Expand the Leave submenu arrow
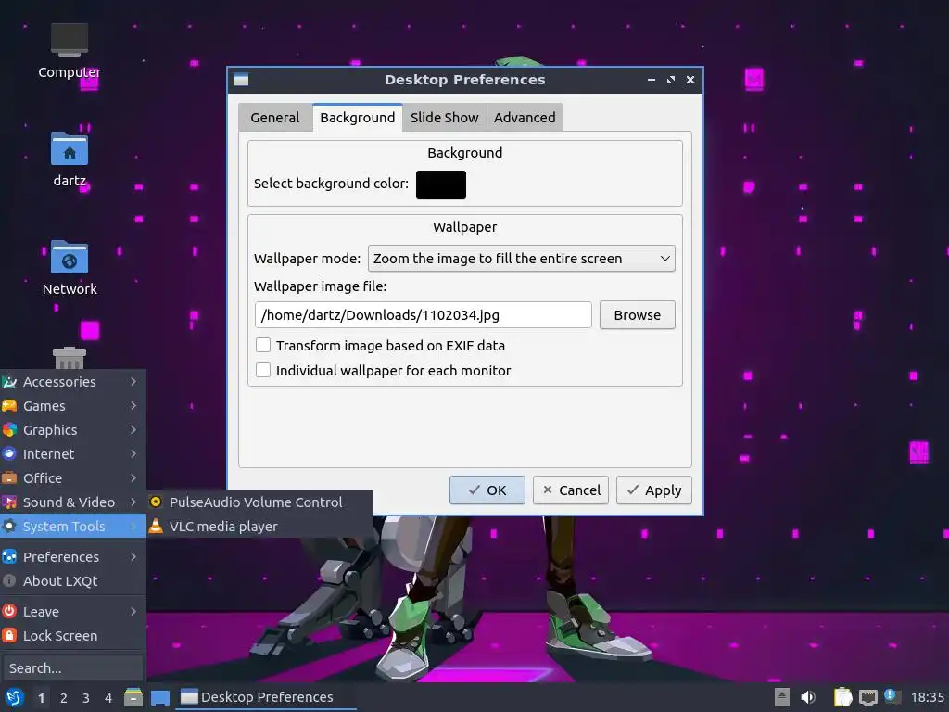The image size is (949, 712). [133, 612]
